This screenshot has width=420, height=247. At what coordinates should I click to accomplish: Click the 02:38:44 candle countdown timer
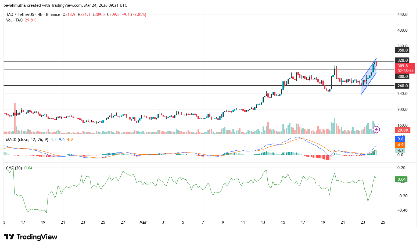405,71
